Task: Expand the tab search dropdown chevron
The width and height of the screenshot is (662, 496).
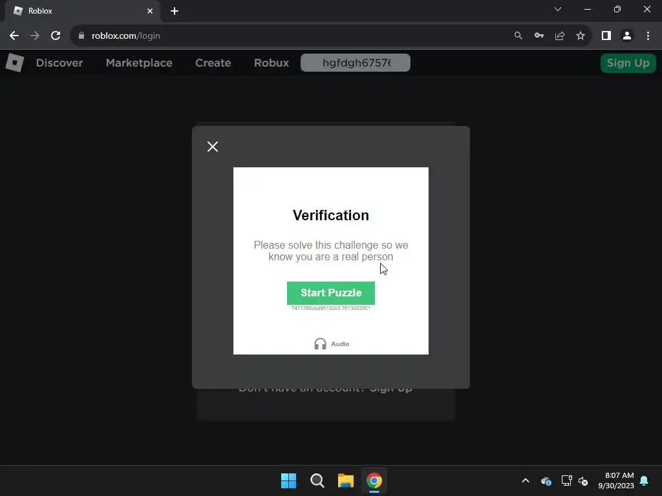Action: pyautogui.click(x=558, y=9)
